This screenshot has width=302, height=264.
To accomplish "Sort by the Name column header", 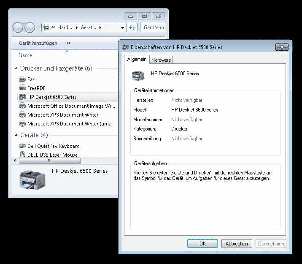I will click(x=25, y=55).
